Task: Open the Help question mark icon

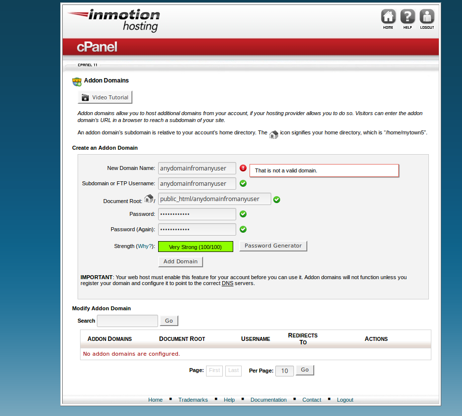Action: [x=408, y=17]
